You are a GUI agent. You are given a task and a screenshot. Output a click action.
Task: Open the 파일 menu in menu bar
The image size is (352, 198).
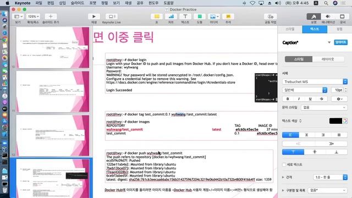tap(39, 3)
